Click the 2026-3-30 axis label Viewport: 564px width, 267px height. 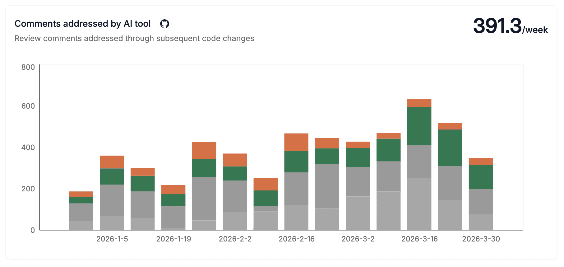click(x=481, y=239)
